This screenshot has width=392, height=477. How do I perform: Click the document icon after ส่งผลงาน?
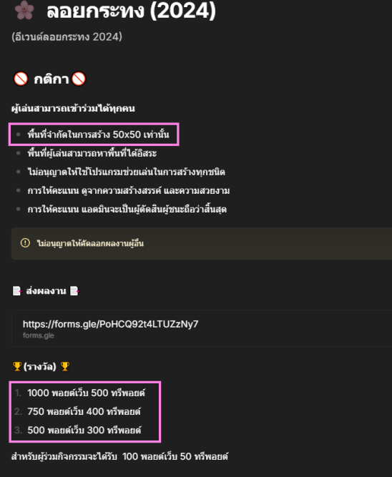coord(74,291)
